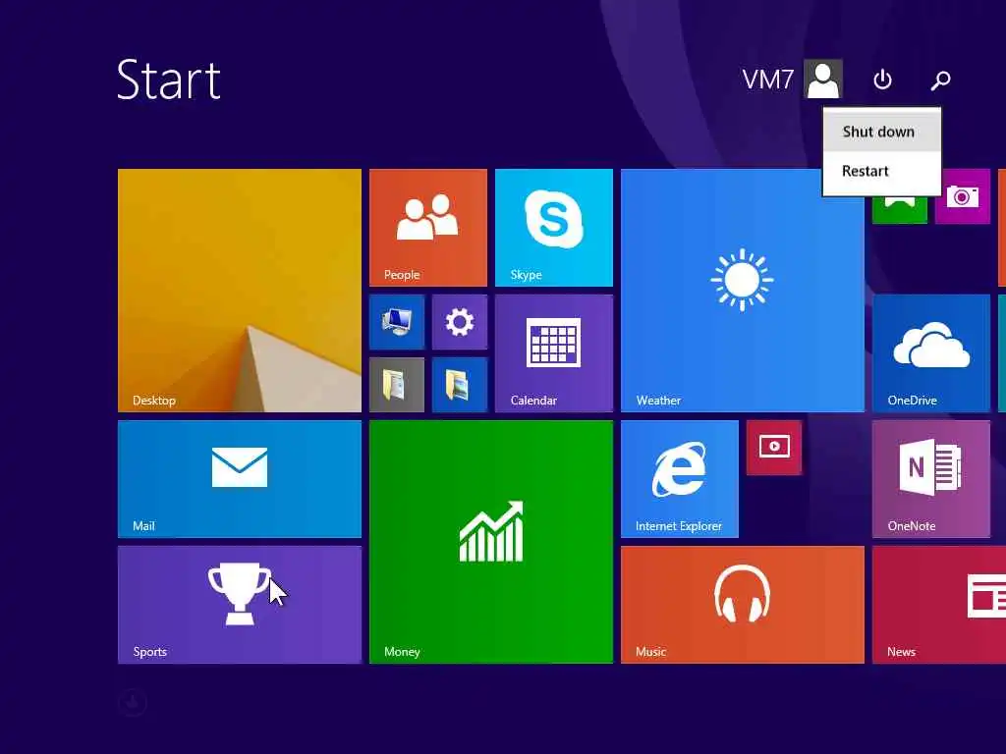
Task: Choose Shut down from power menu
Action: [881, 132]
